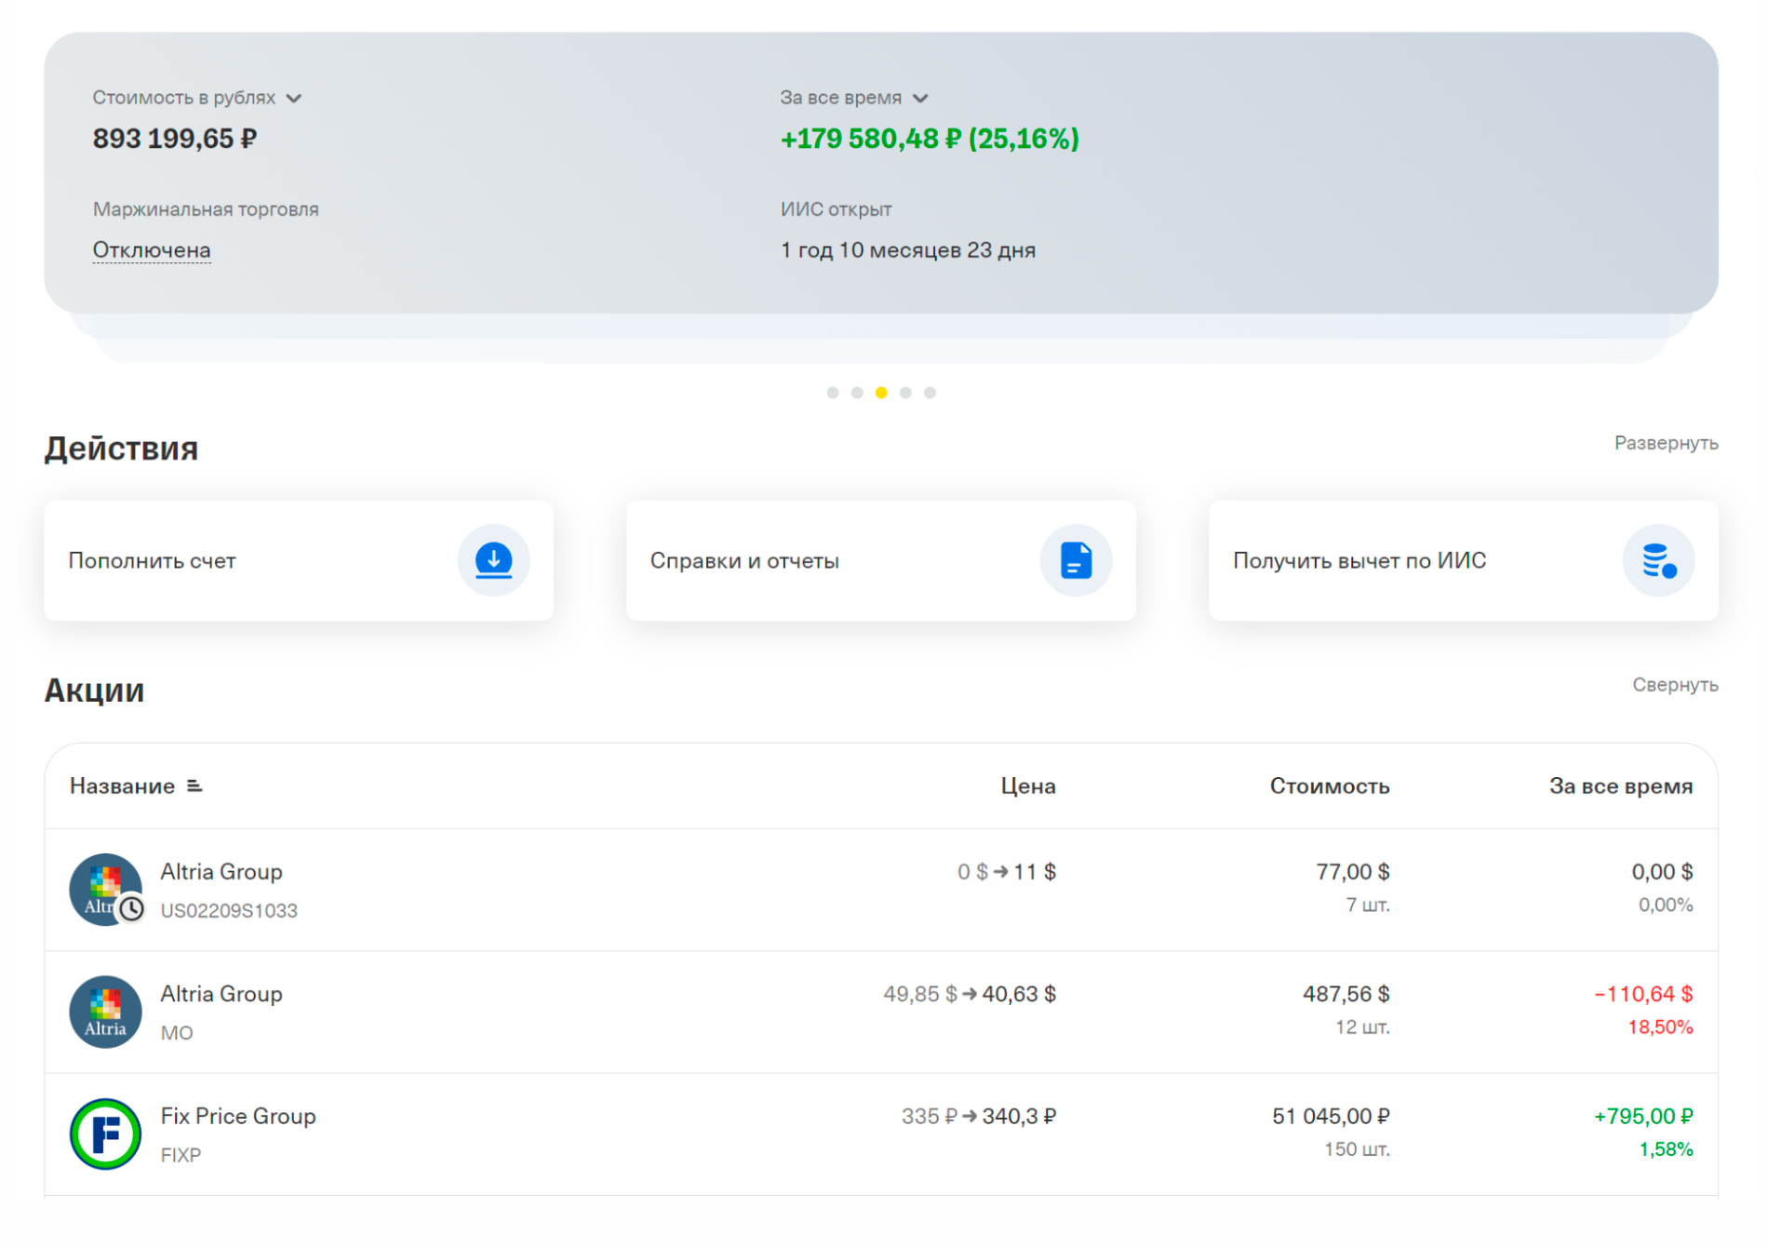Viewport: 1768px width, 1247px height.
Task: Click the Действия section heading
Action: point(122,449)
